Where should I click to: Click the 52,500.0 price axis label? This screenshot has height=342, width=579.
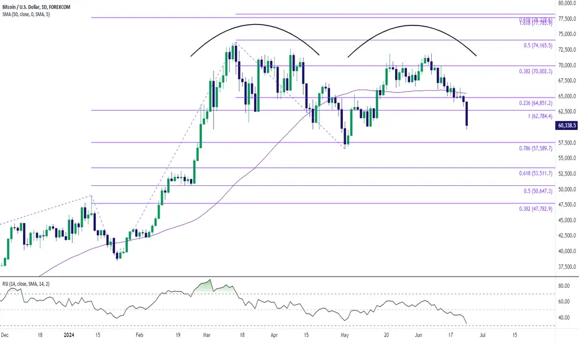pyautogui.click(x=567, y=173)
